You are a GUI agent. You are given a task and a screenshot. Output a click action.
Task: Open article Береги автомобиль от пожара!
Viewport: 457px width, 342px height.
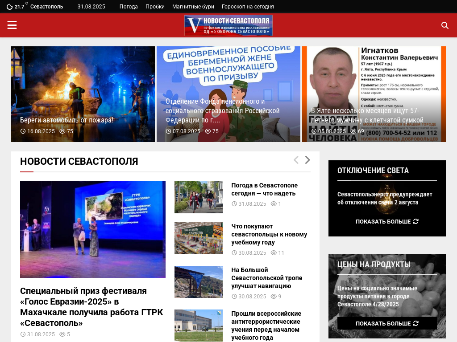point(67,120)
